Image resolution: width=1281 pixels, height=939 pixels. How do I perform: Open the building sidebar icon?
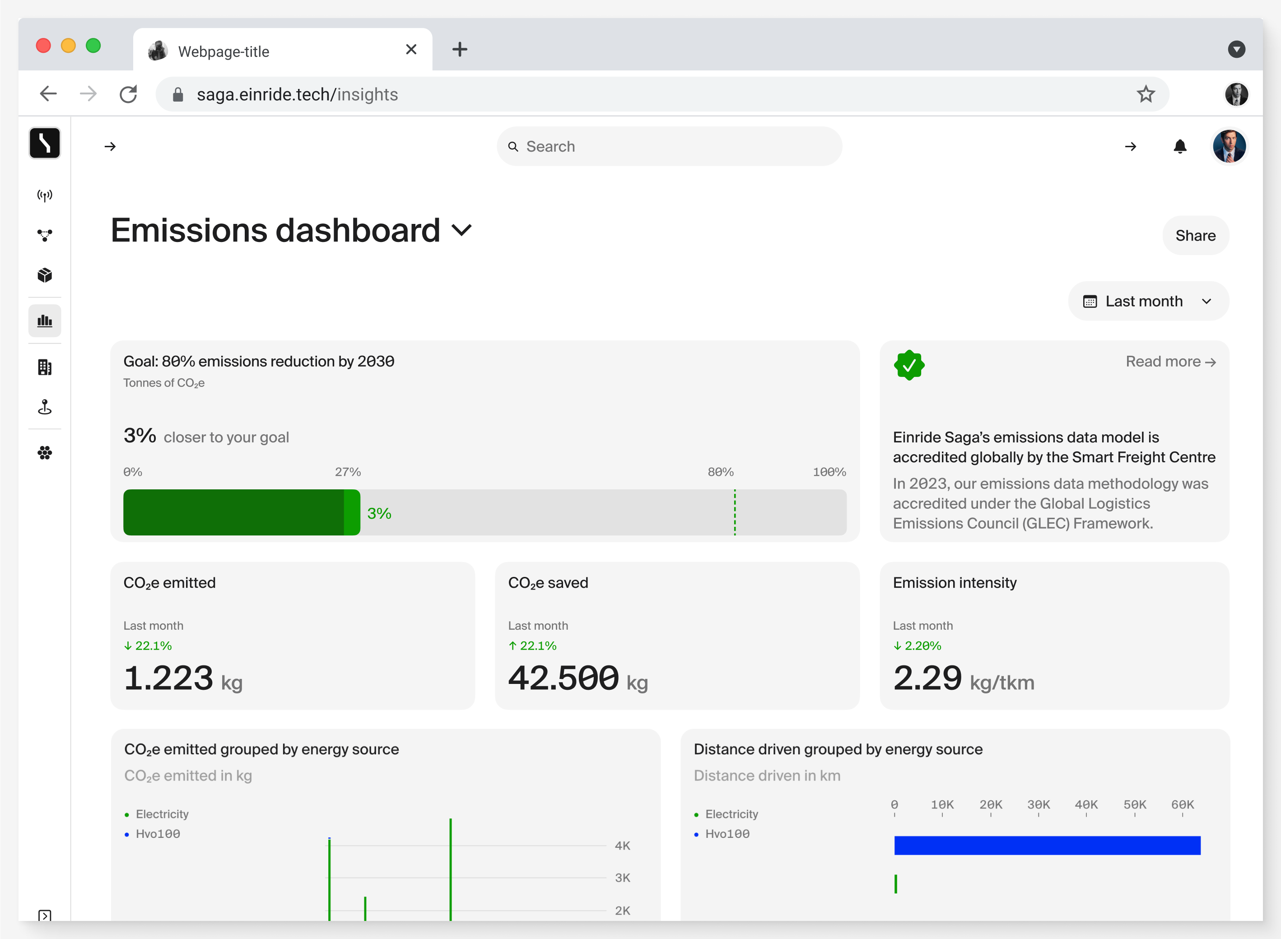(x=44, y=367)
